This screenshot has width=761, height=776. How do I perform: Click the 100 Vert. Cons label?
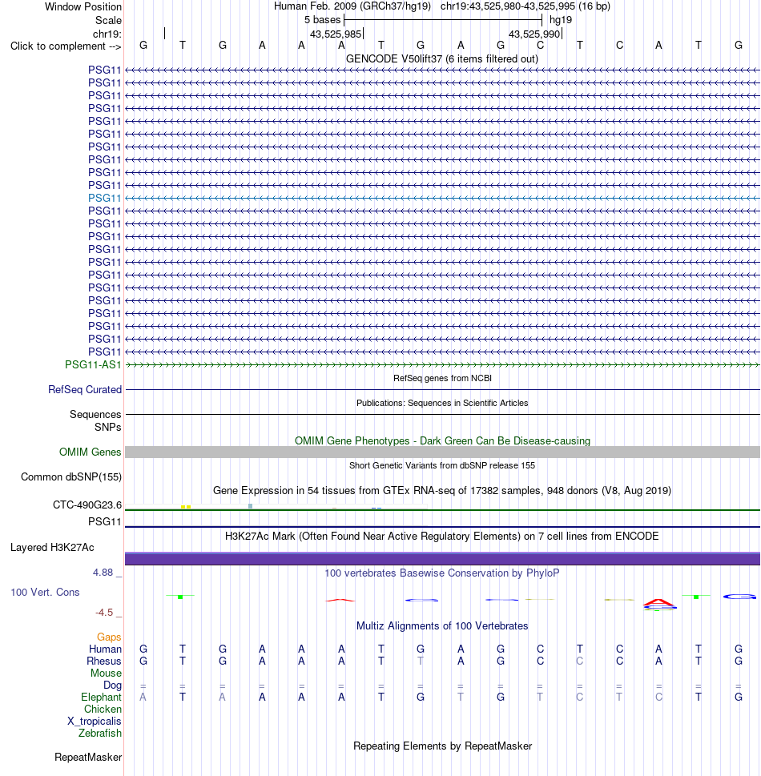tap(45, 593)
